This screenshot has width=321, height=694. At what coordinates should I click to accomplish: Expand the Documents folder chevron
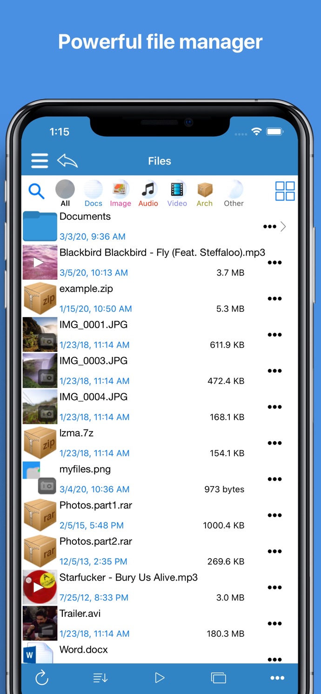pyautogui.click(x=283, y=227)
